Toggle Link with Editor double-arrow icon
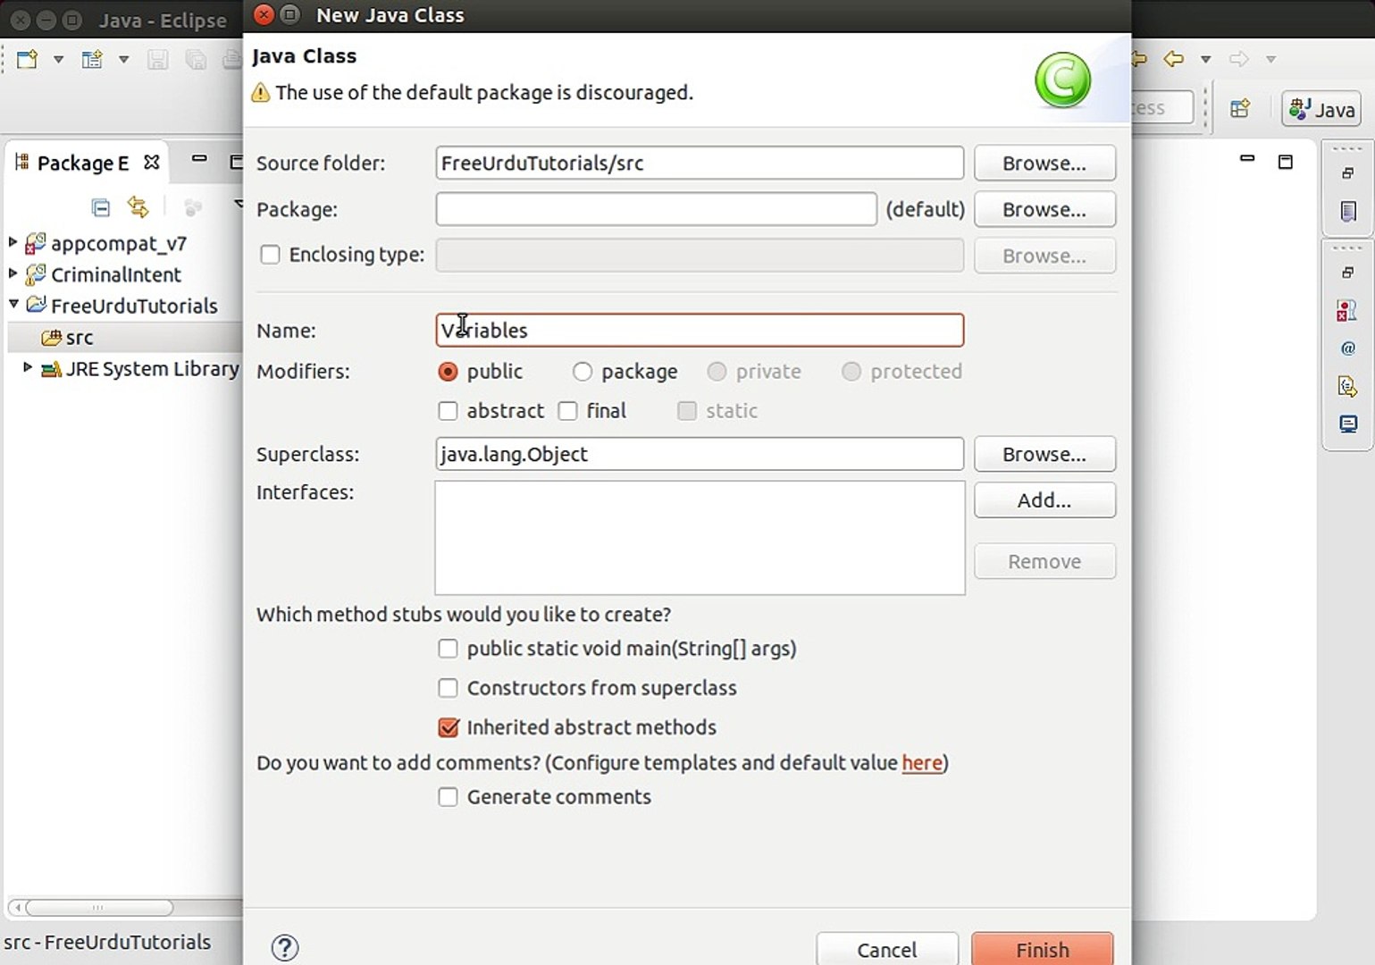The height and width of the screenshot is (965, 1375). click(138, 207)
